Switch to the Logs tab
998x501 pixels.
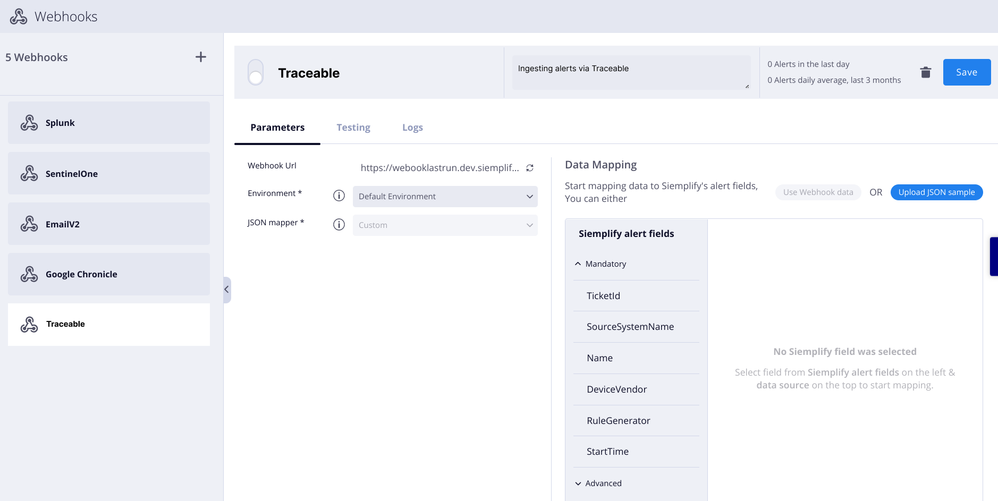(x=412, y=128)
